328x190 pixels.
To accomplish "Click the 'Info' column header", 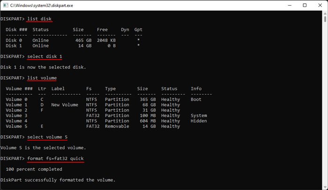I will (196, 89).
